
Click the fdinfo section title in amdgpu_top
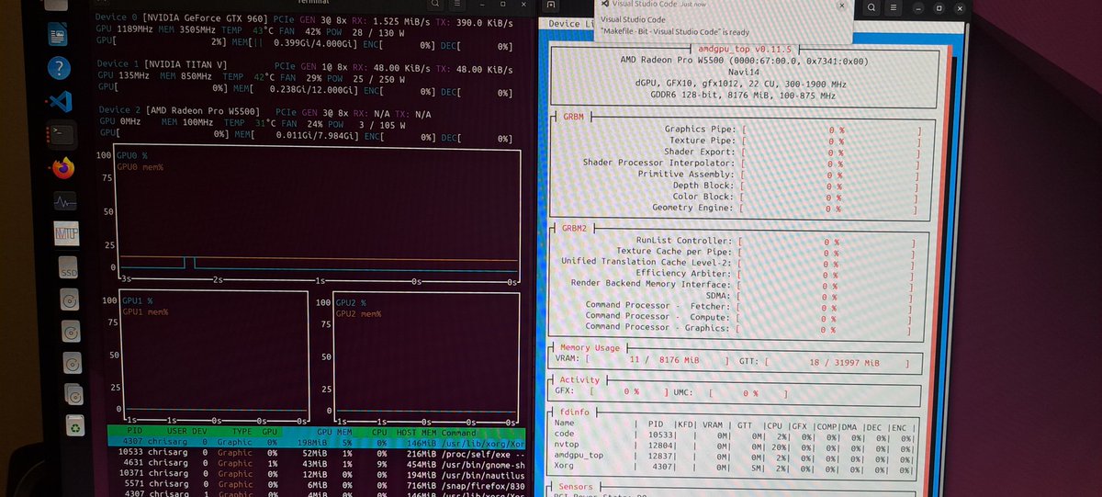coord(573,412)
